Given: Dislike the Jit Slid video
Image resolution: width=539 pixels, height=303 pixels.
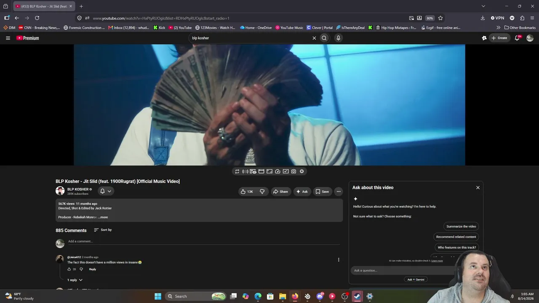Looking at the screenshot, I should (262, 191).
